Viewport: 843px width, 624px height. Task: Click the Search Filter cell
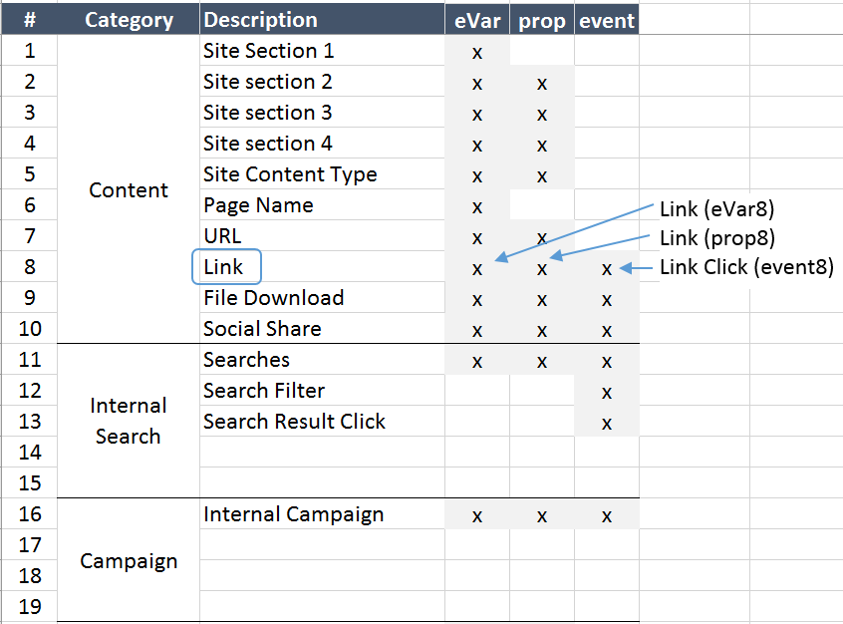pos(322,391)
